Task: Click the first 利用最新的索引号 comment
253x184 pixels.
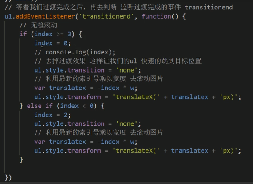Action: tap(99, 79)
